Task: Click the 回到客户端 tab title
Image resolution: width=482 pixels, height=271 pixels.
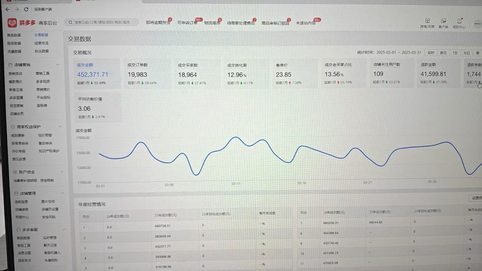Action: coord(43,9)
